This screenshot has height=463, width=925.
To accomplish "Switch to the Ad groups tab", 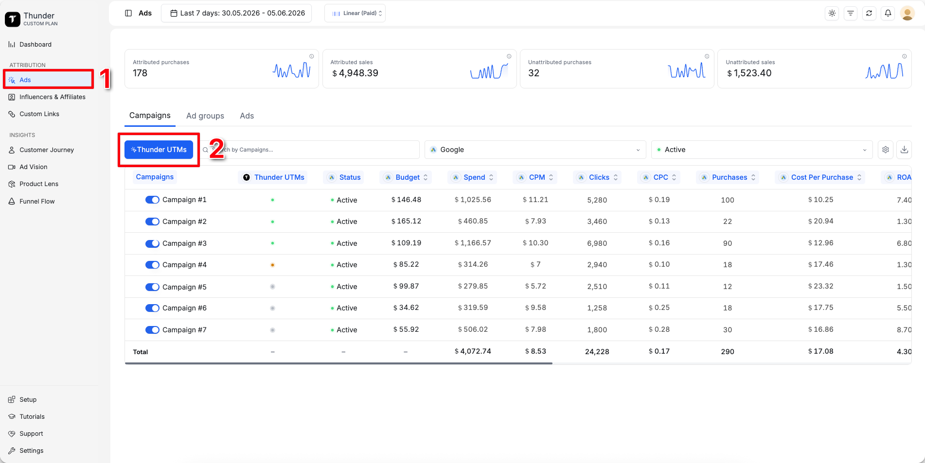I will 205,116.
